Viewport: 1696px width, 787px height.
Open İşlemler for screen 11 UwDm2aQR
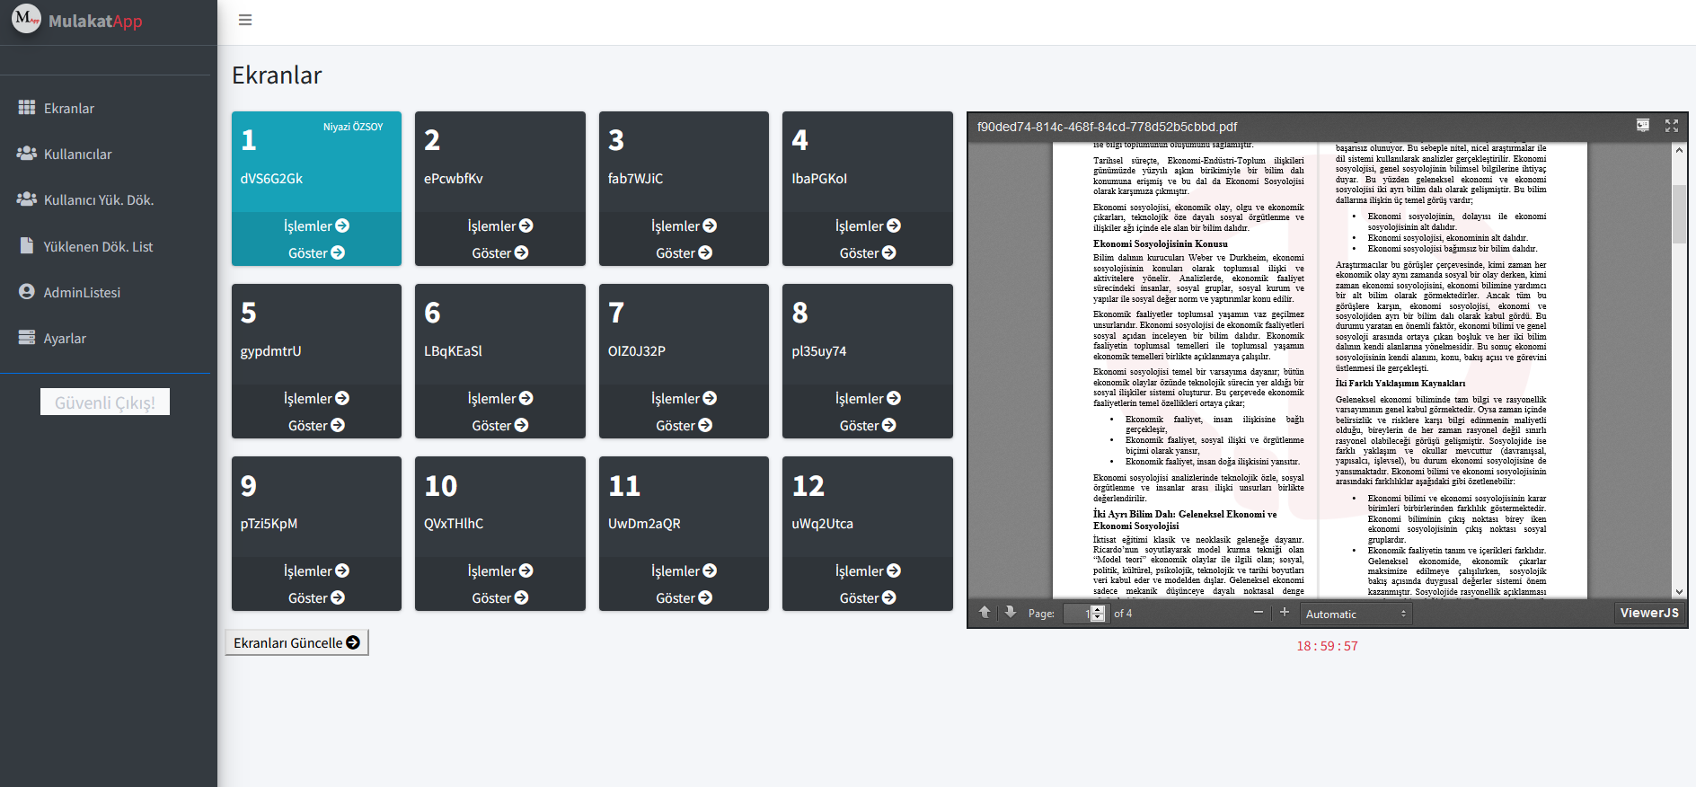(684, 570)
